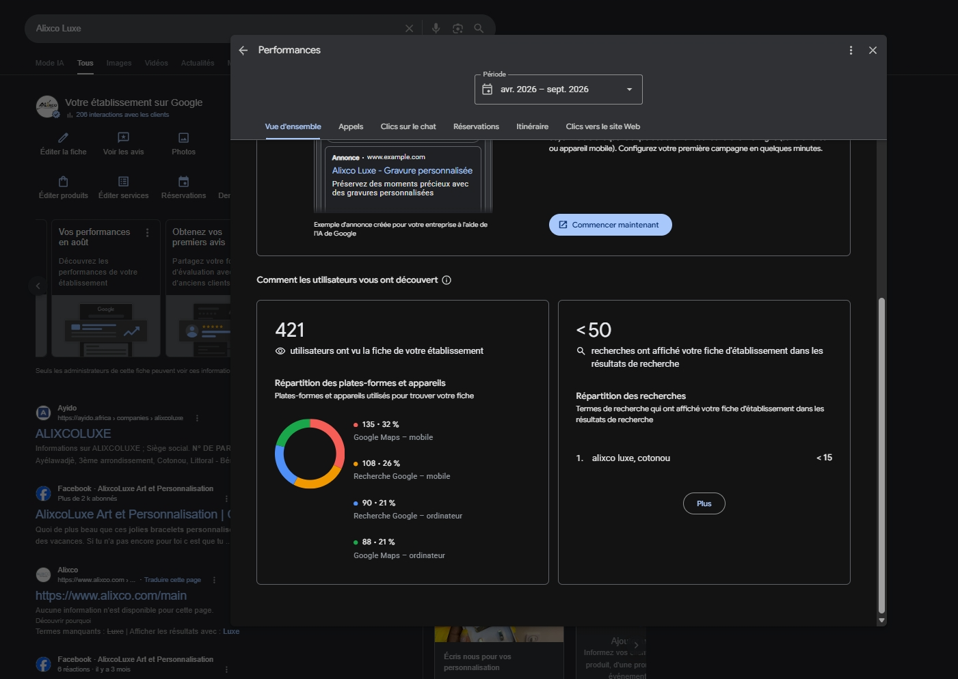Open the Période date range dropdown
The width and height of the screenshot is (958, 679).
coord(558,89)
